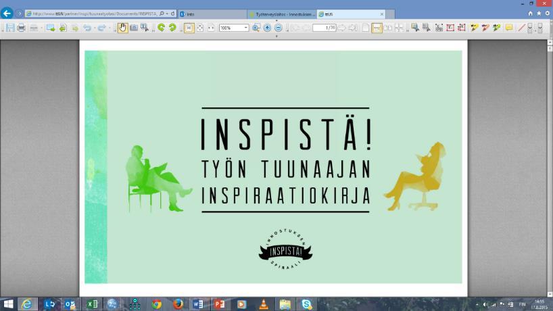Rotate the page counterclockwise
The height and width of the screenshot is (311, 553).
coord(161,28)
